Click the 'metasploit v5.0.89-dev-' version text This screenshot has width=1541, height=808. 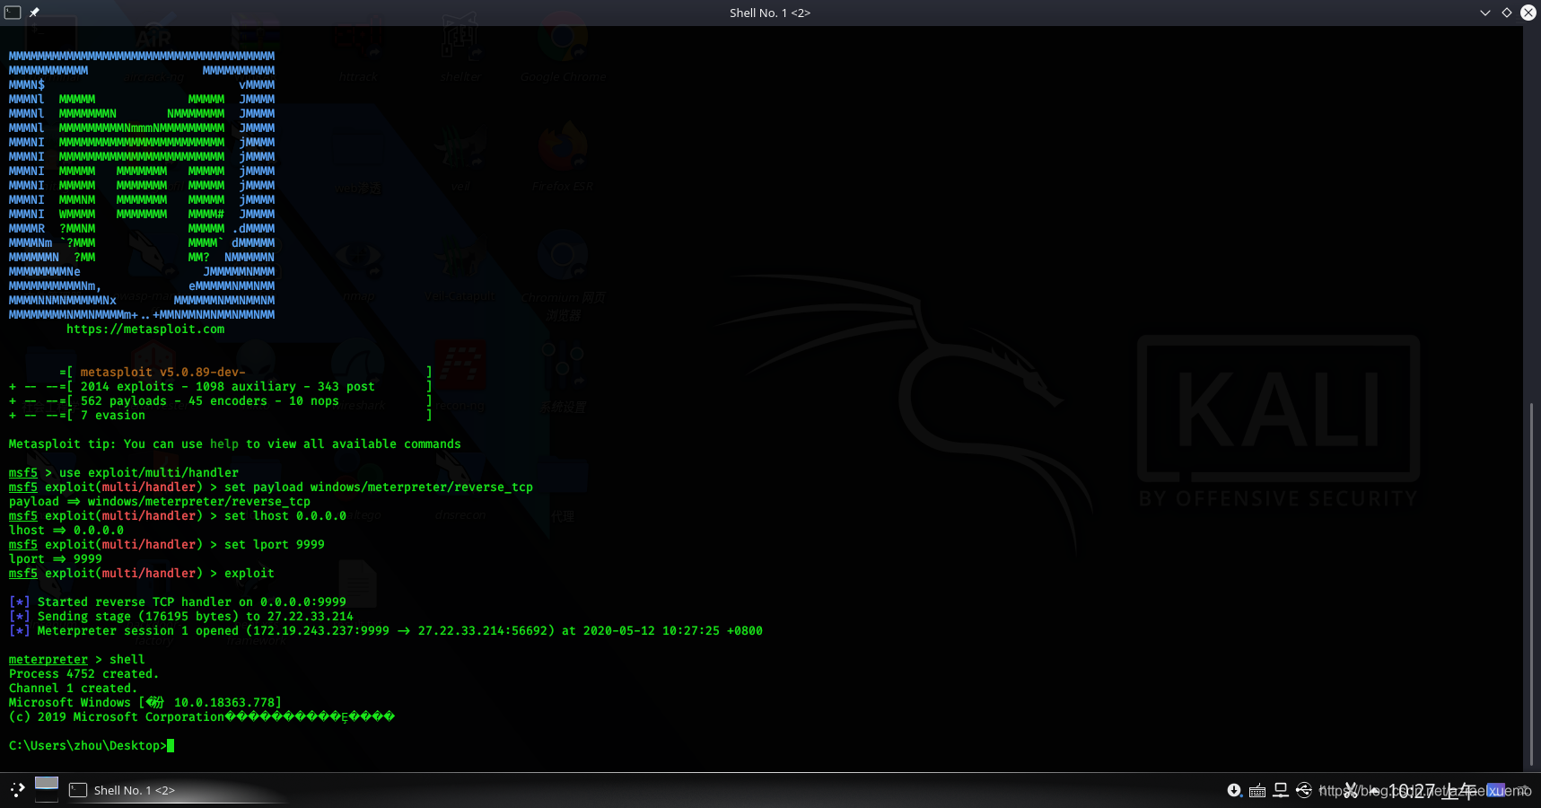pyautogui.click(x=162, y=373)
